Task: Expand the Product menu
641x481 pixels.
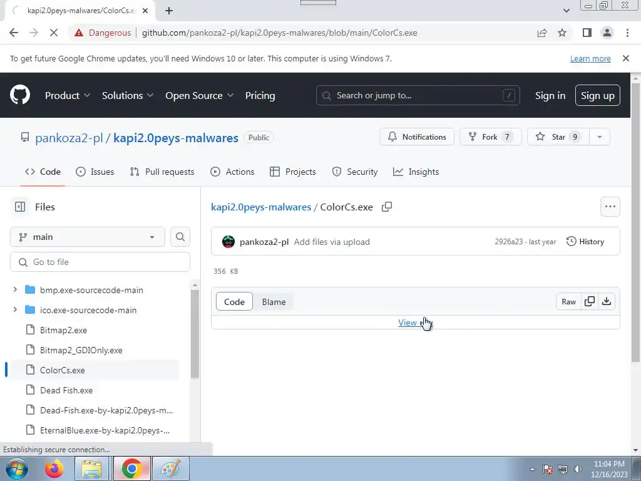Action: coord(68,95)
